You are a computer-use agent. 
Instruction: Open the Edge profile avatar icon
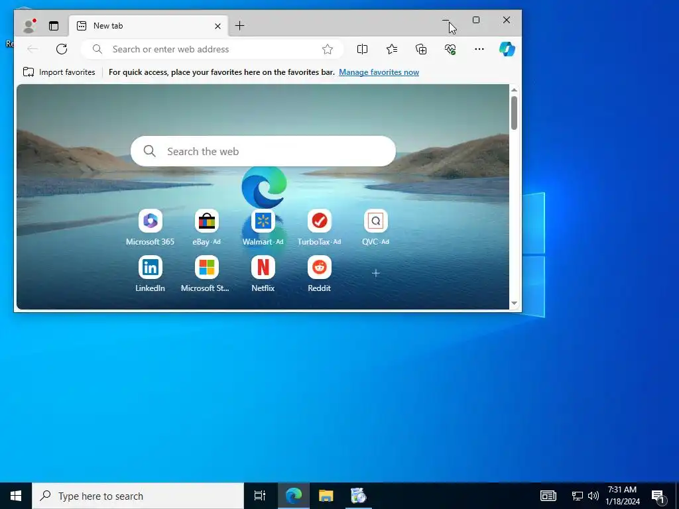point(29,26)
